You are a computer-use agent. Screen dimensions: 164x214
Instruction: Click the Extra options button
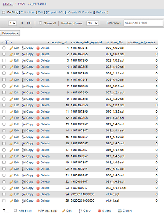[x=10, y=33]
